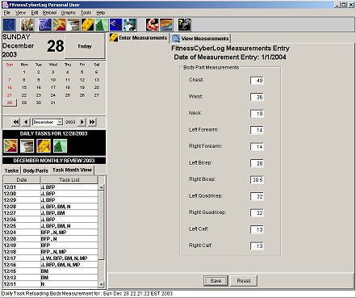The image size is (356, 298).
Task: Open the Reload menu
Action: 49,13
